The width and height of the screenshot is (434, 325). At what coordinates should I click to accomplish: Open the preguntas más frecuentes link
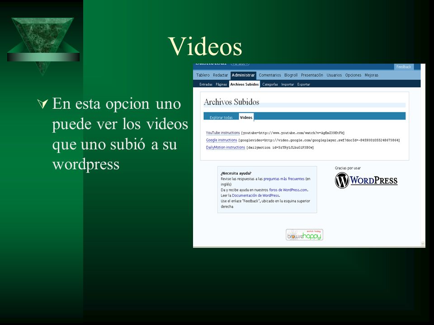tap(284, 179)
